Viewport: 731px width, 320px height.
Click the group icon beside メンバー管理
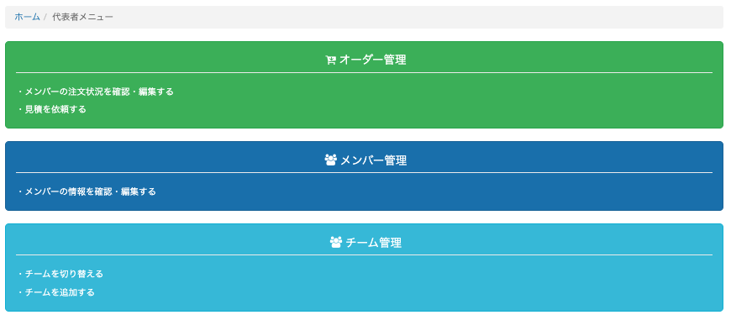pos(330,160)
